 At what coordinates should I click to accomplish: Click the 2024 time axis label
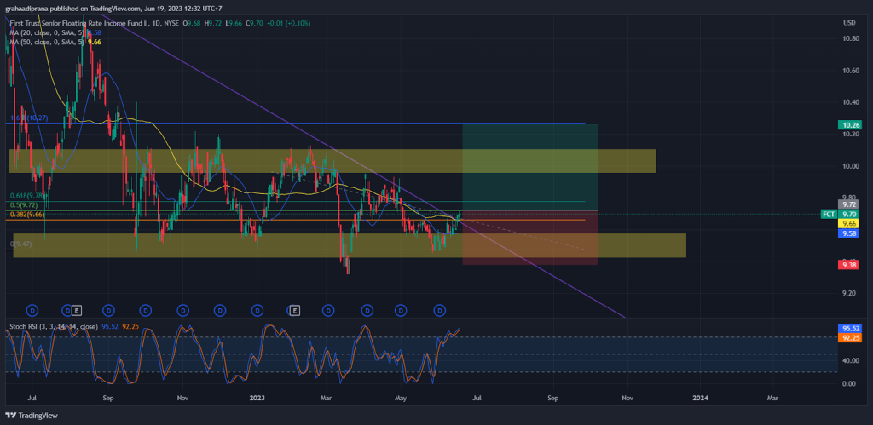coord(701,398)
